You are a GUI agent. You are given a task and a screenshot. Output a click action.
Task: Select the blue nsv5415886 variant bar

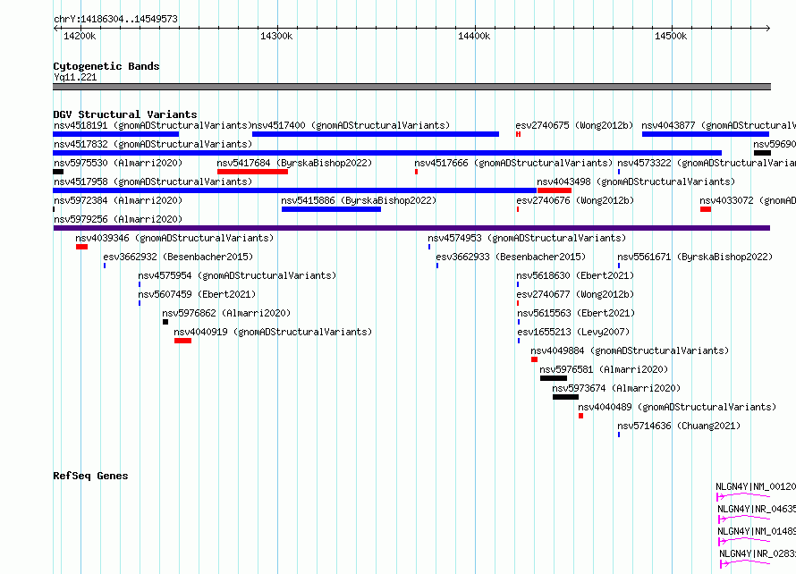(x=332, y=209)
